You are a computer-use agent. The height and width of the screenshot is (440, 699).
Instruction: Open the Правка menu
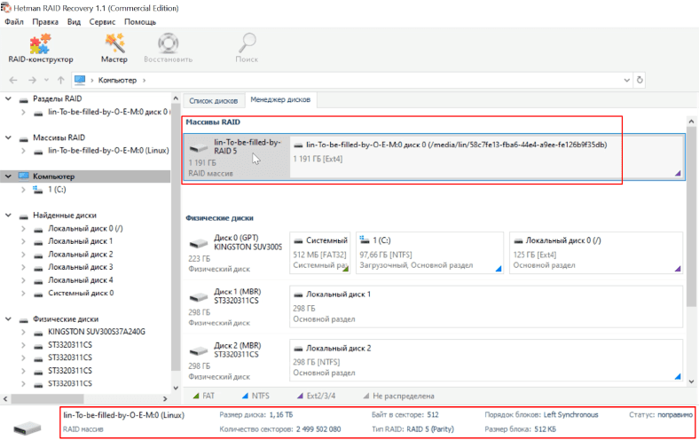coord(44,20)
